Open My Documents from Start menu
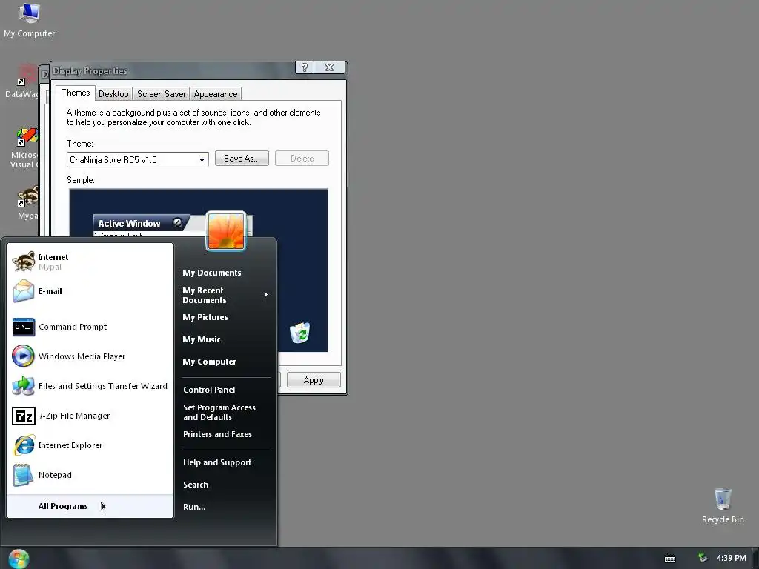This screenshot has height=569, width=759. (211, 273)
